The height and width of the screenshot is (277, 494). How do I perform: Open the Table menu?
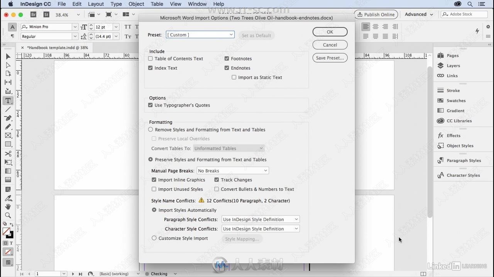pyautogui.click(x=157, y=4)
